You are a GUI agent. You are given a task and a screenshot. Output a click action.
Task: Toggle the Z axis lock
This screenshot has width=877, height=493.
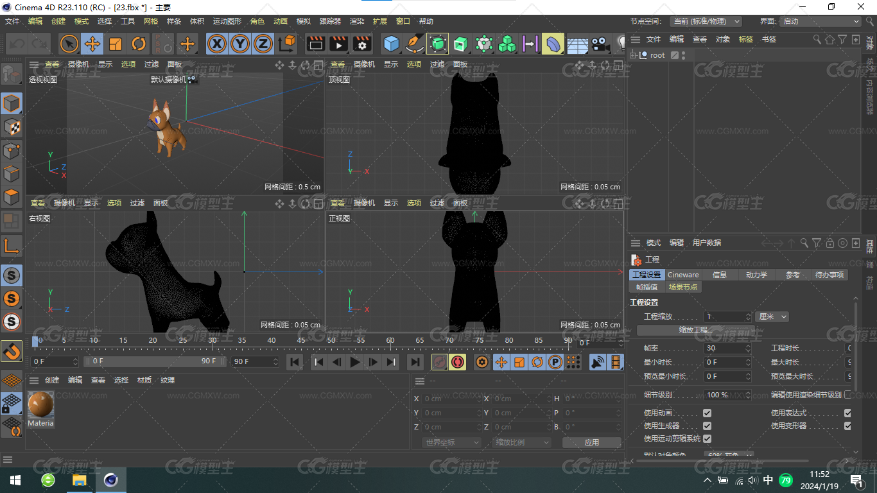tap(263, 44)
